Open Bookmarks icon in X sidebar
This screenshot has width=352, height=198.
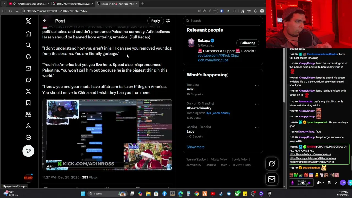pos(28,103)
